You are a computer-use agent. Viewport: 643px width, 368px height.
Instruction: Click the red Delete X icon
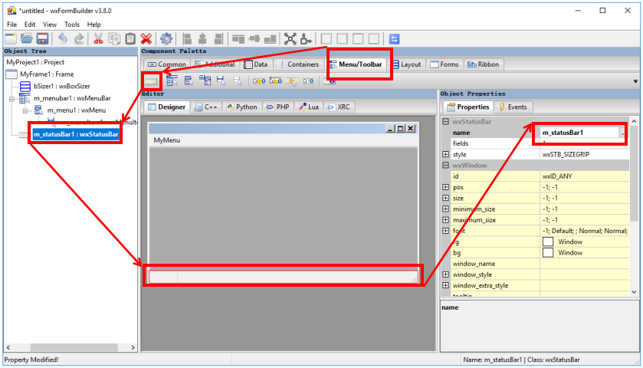tap(146, 38)
